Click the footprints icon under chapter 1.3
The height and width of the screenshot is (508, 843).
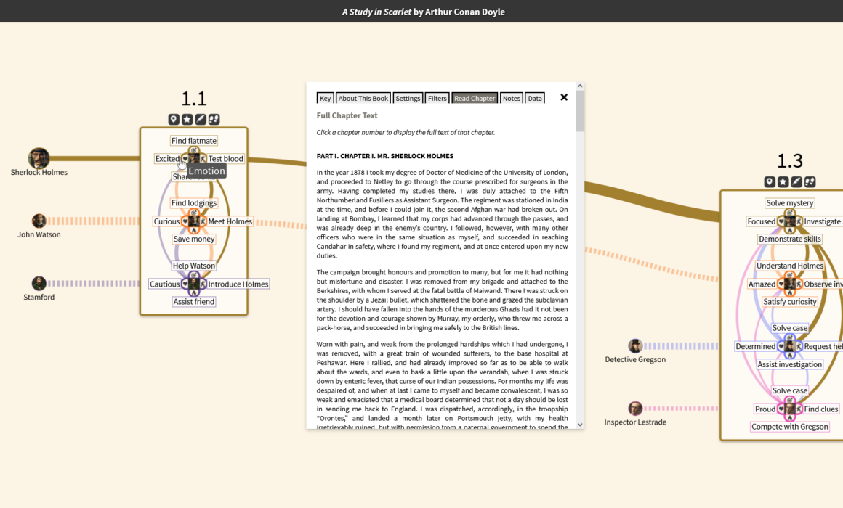click(x=810, y=182)
